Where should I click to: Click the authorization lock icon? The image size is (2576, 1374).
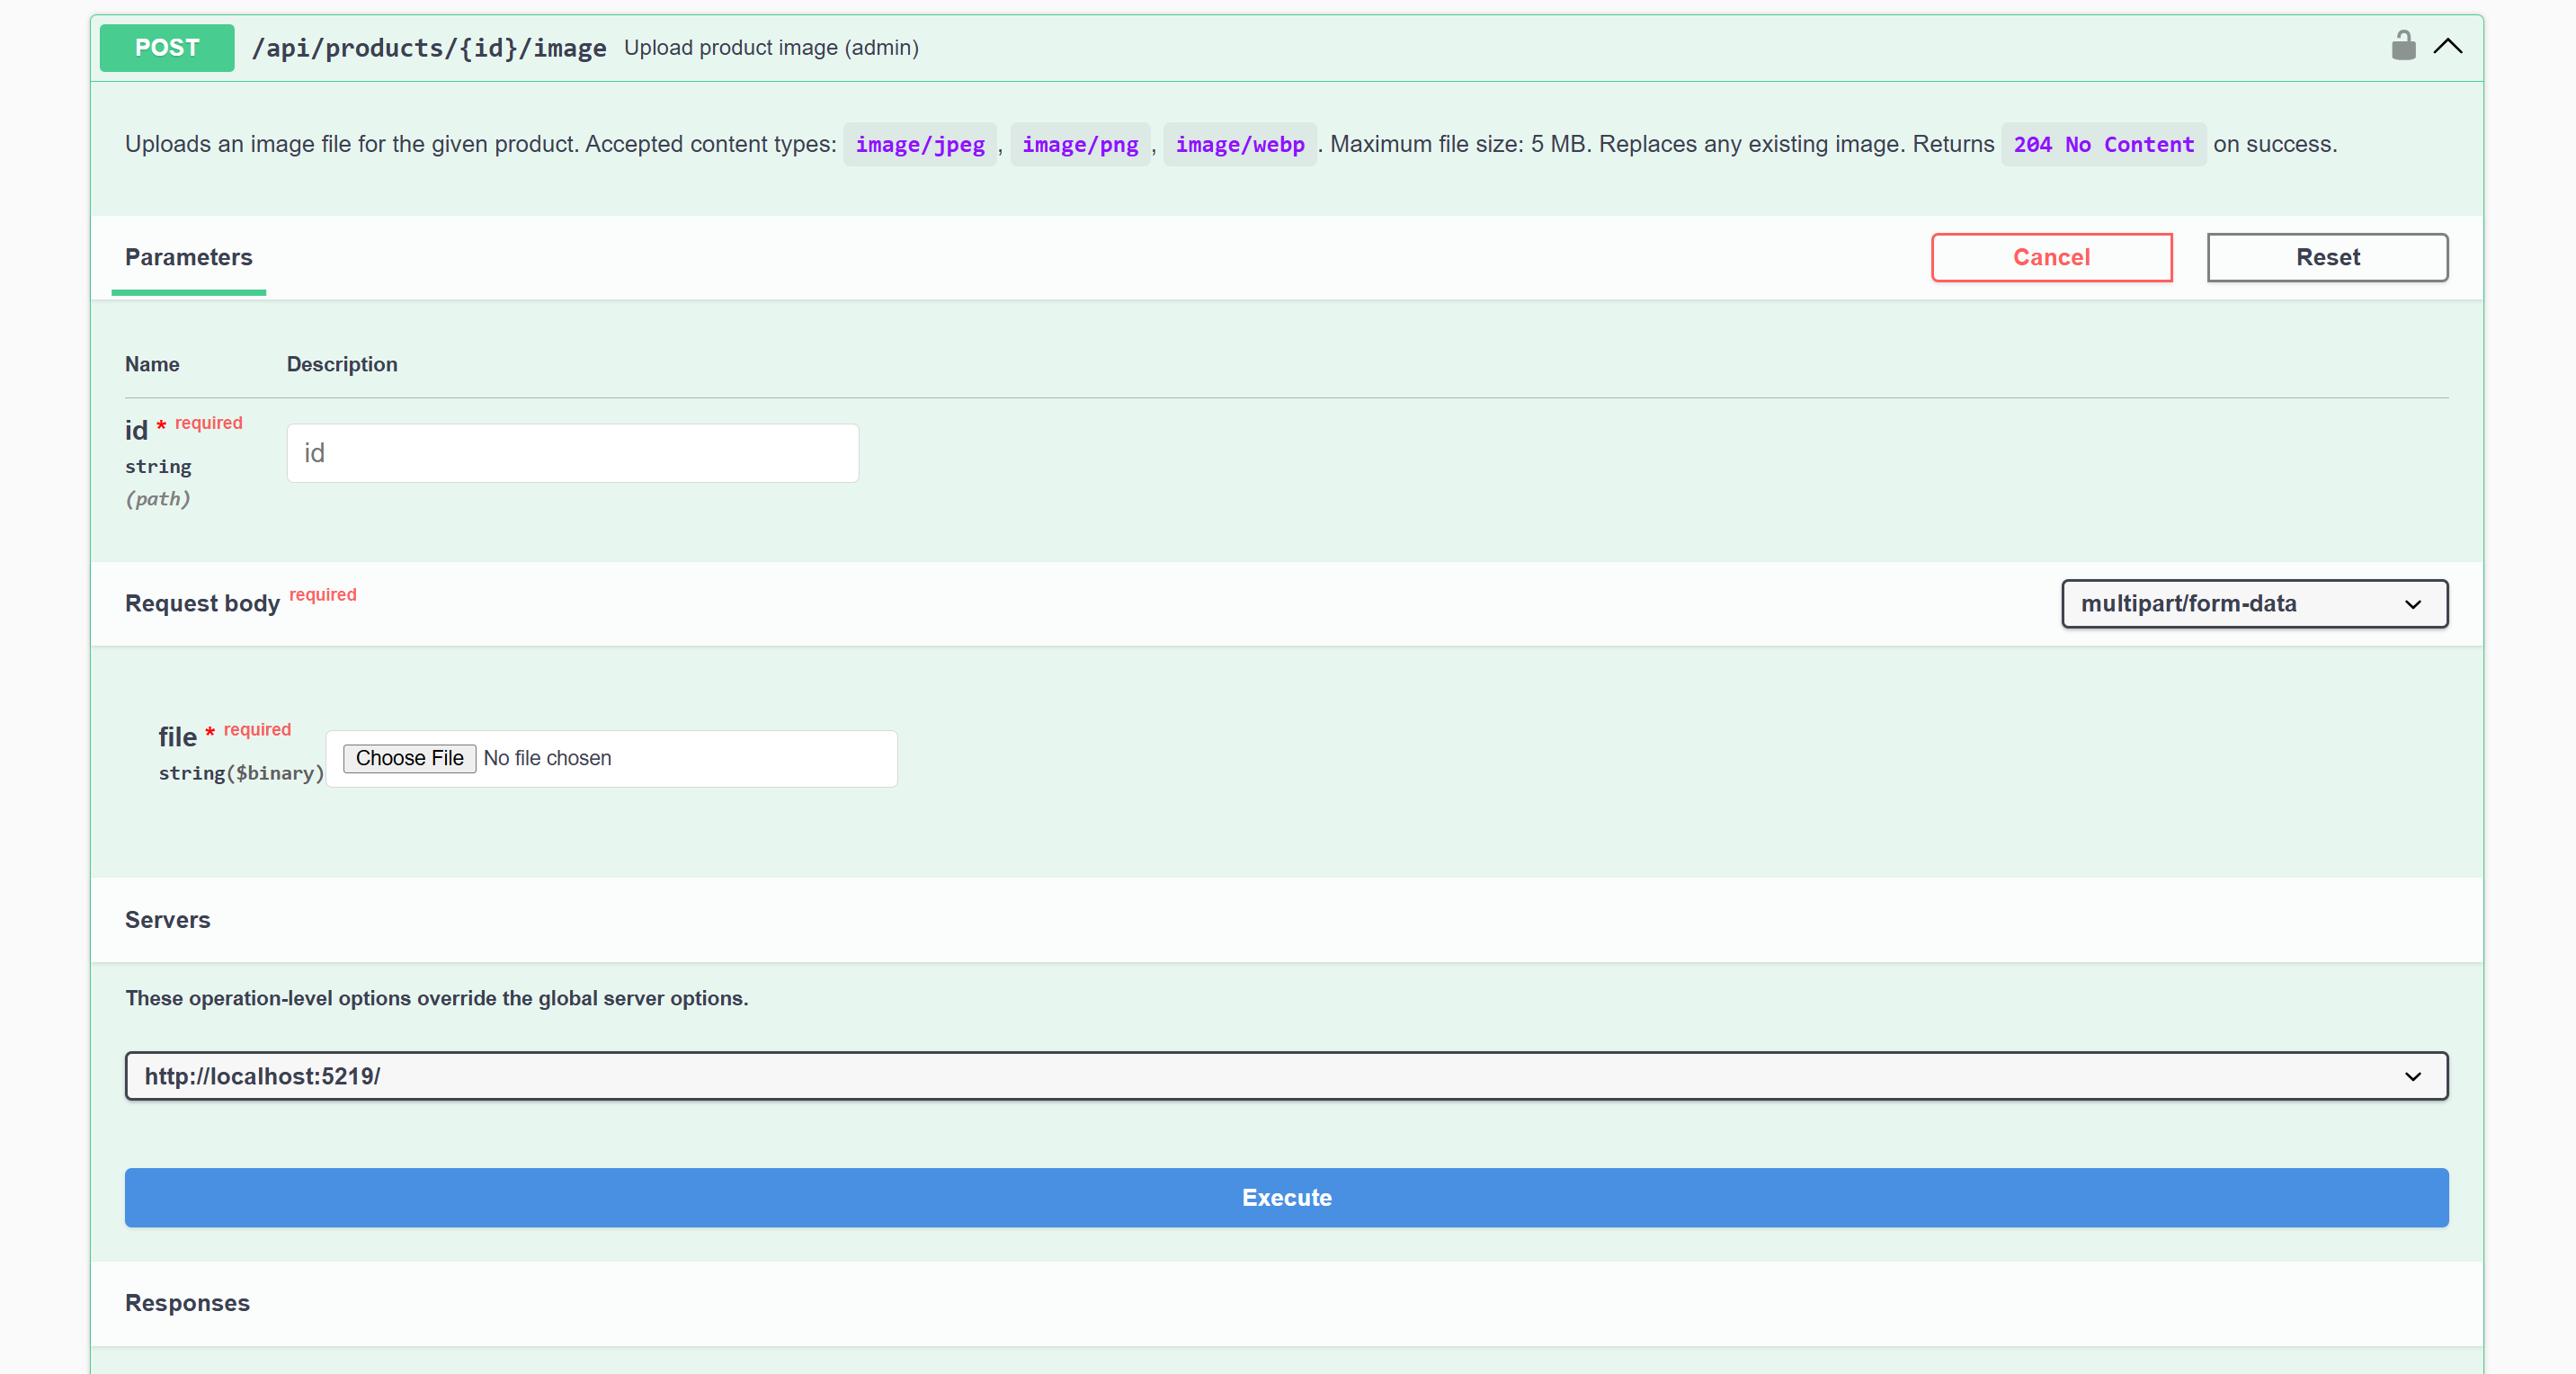2403,46
